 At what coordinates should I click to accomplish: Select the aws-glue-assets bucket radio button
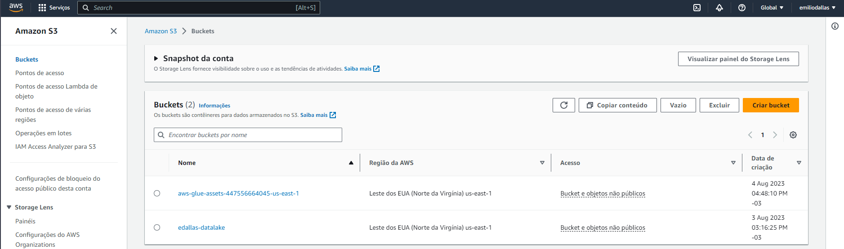click(157, 193)
